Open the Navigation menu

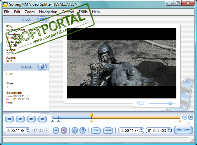48,12
